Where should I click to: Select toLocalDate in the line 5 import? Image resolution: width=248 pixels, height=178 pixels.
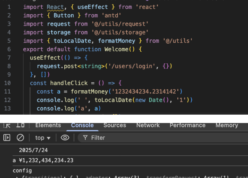tap(72, 41)
